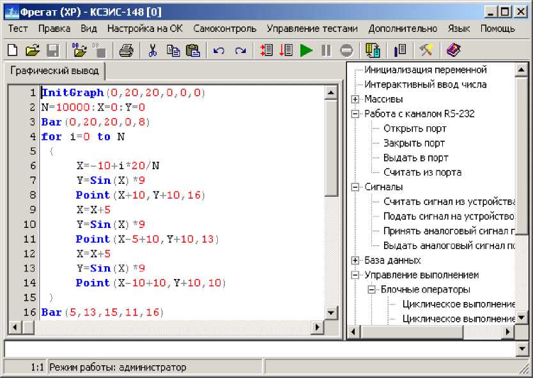Redo with the toolbar forward arrow

240,50
